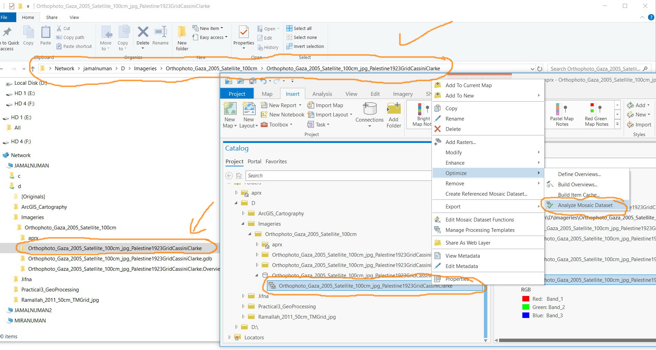Image resolution: width=656 pixels, height=350 pixels.
Task: Click the Catalog home icon
Action: click(239, 176)
